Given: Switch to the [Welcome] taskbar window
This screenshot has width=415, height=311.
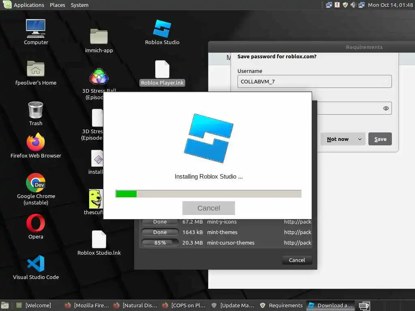Looking at the screenshot, I should click(34, 306).
